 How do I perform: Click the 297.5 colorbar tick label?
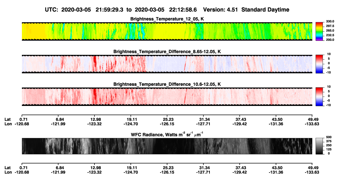click(330, 26)
